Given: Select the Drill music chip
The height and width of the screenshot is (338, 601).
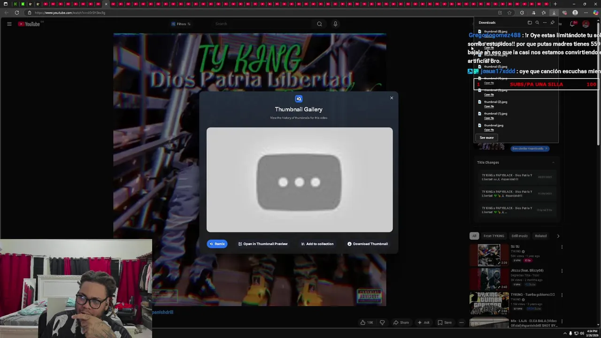Looking at the screenshot, I should coord(519,236).
